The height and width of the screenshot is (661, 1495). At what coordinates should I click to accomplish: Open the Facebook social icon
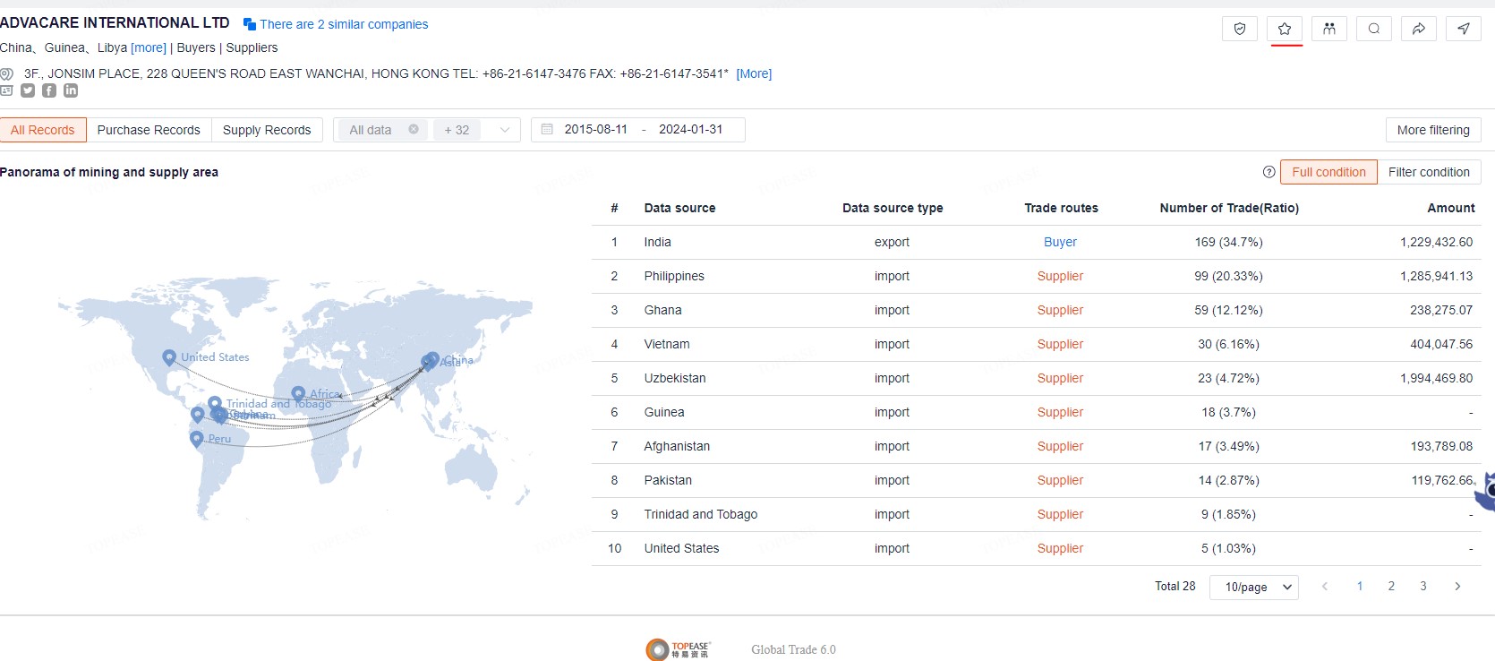(x=49, y=90)
